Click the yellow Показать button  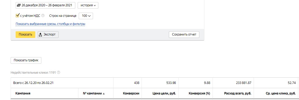point(25,35)
